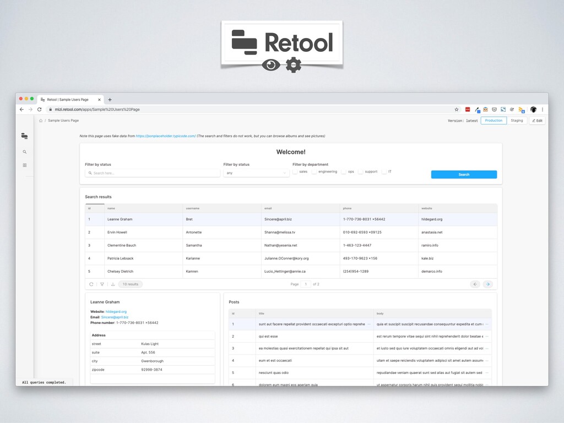564x423 pixels.
Task: Check the sales department checkbox
Action: pos(295,172)
